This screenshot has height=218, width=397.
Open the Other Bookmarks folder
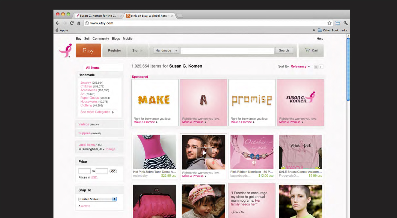pyautogui.click(x=333, y=30)
